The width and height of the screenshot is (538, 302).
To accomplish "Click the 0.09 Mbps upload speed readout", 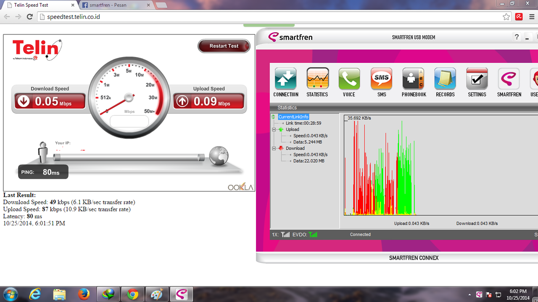I will coord(209,102).
